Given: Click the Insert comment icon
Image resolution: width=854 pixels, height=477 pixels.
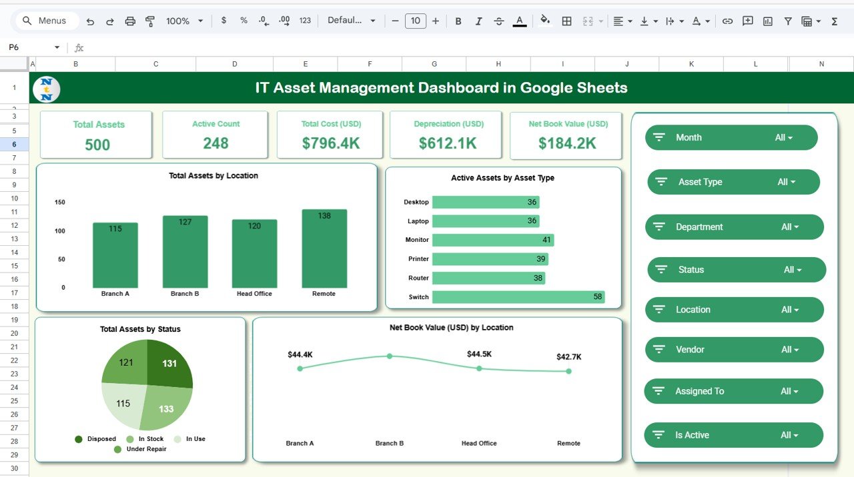Looking at the screenshot, I should pyautogui.click(x=748, y=21).
